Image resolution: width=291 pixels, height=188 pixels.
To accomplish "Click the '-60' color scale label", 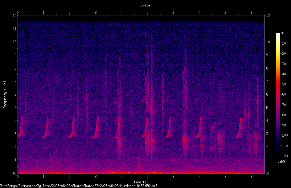I will (283, 94).
